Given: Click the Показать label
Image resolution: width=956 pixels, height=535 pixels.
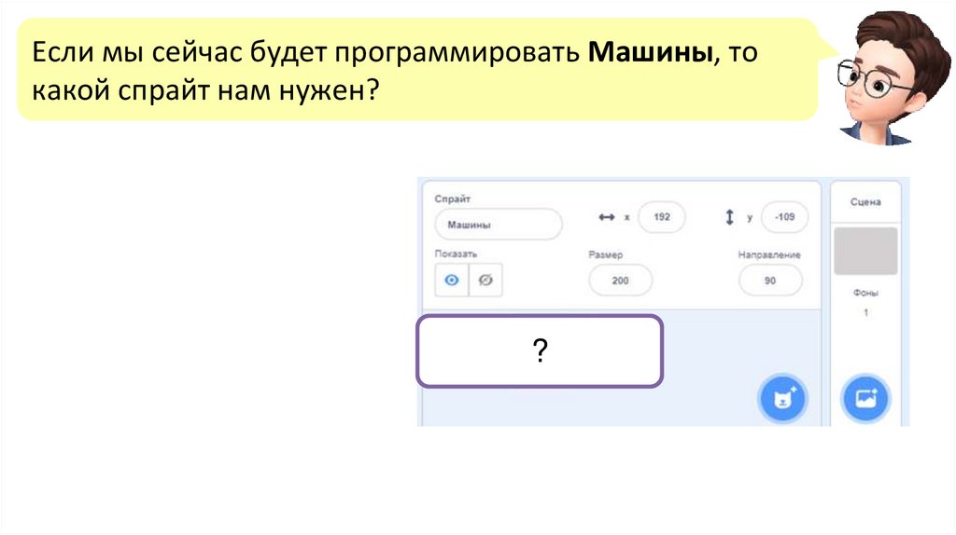Looking at the screenshot, I should point(456,254).
